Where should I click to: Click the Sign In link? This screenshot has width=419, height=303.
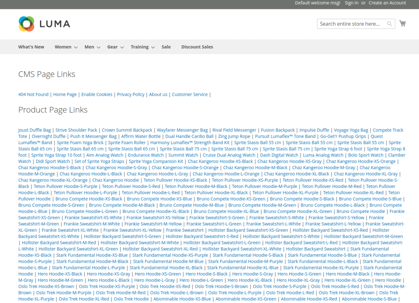[351, 3]
